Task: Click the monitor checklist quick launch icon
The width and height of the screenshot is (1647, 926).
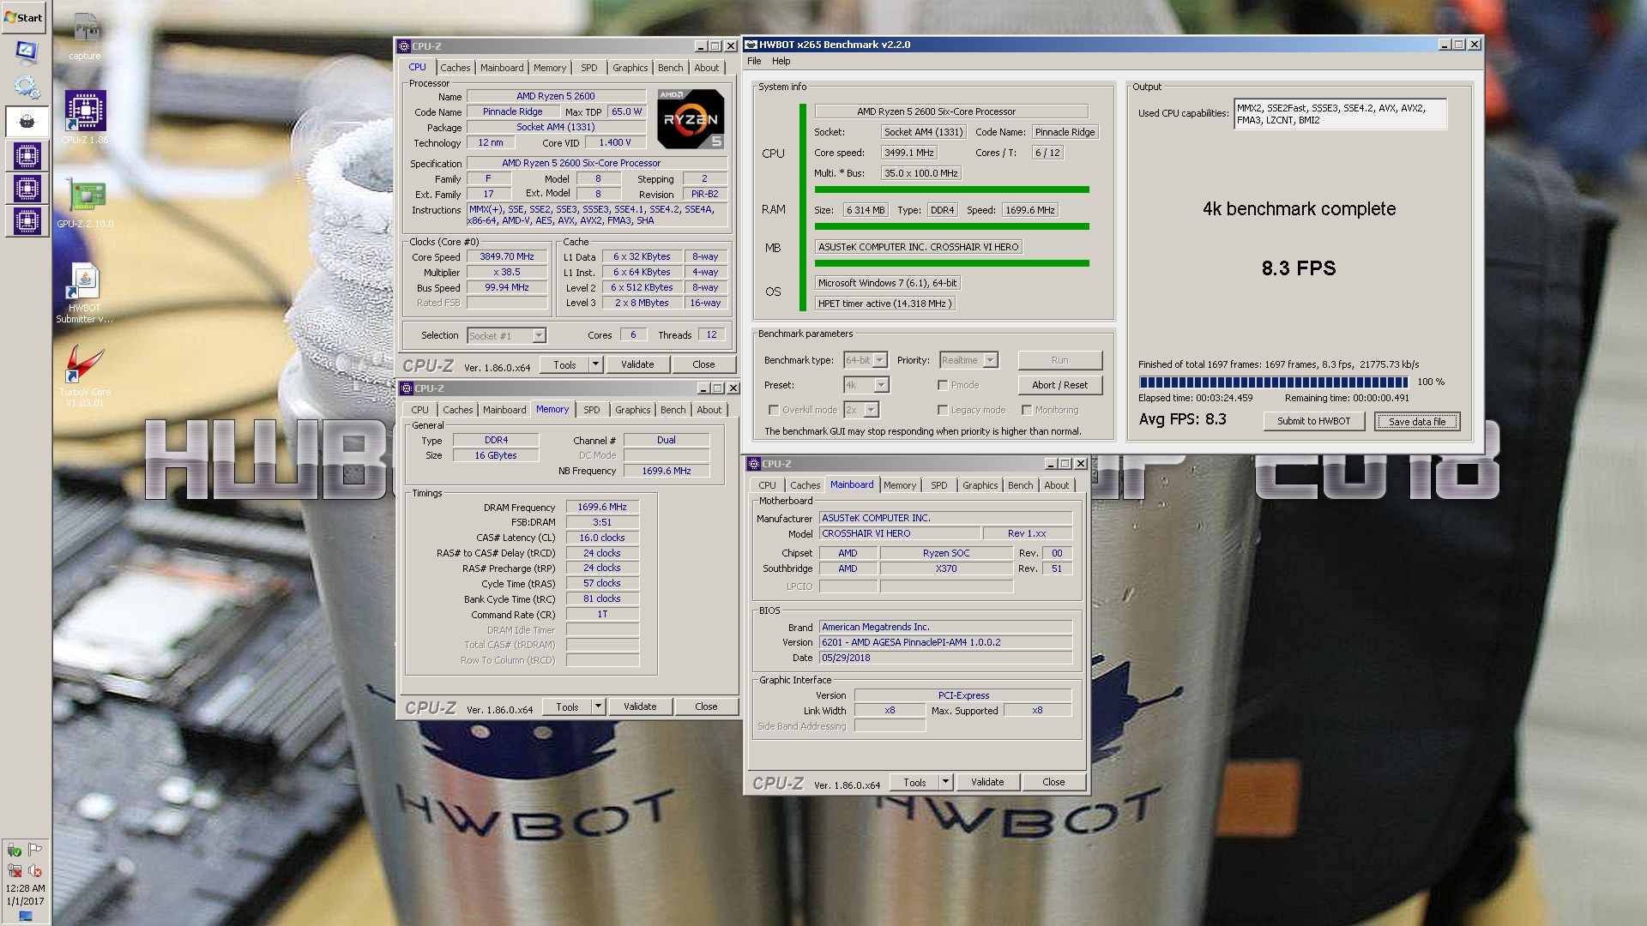Action: click(x=26, y=52)
